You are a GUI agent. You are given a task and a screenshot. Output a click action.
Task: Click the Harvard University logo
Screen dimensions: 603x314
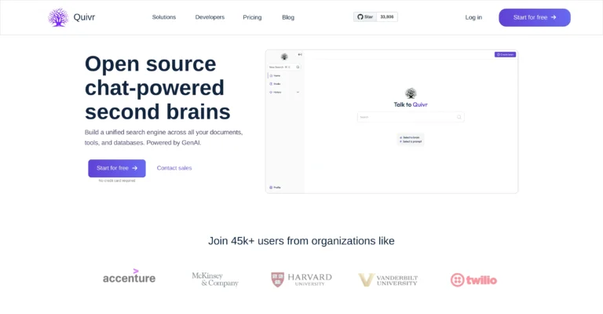[x=301, y=279]
